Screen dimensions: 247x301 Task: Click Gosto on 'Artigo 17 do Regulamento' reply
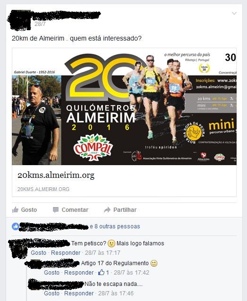coord(51,272)
